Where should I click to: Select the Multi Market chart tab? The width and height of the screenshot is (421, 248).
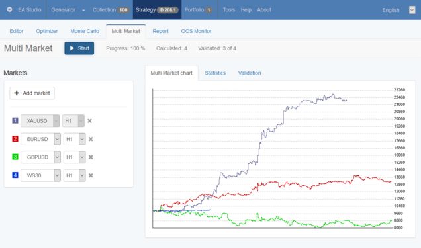[x=171, y=73]
